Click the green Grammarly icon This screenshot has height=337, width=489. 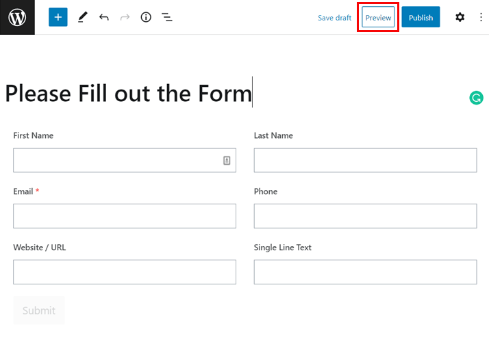click(476, 98)
